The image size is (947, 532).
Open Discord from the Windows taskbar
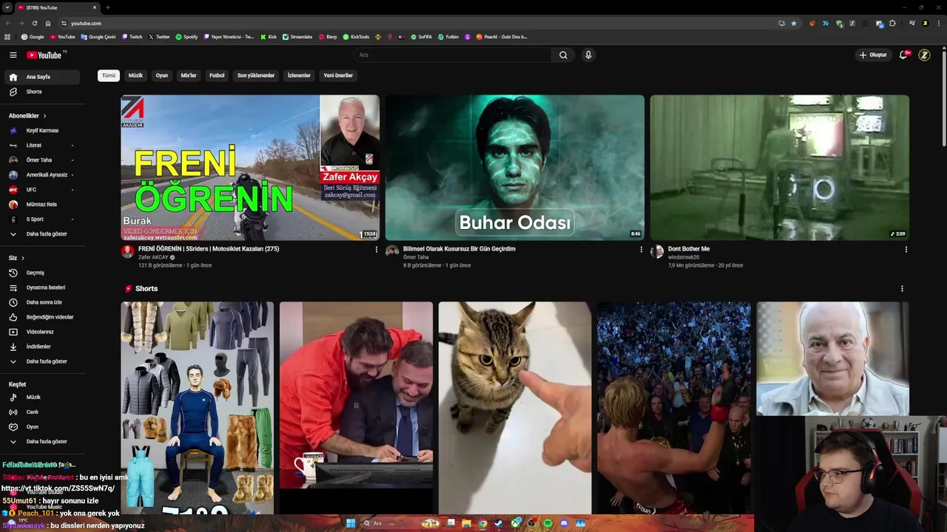565,523
